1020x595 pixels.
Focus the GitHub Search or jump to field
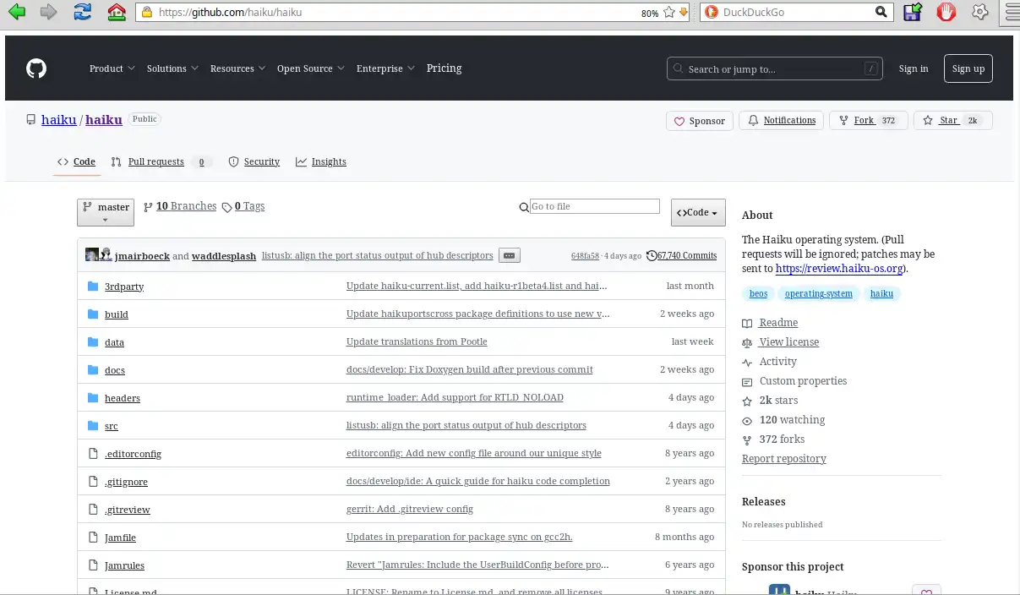point(775,69)
